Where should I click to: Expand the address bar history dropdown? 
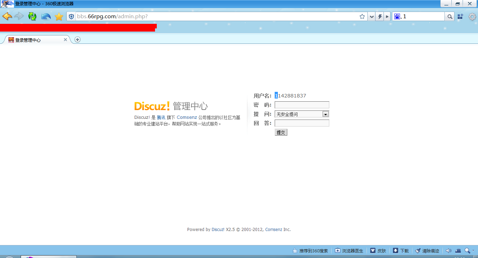[372, 16]
